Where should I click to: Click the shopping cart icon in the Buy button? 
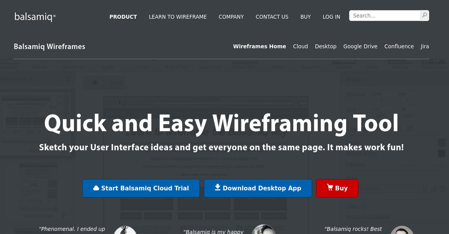330,187
